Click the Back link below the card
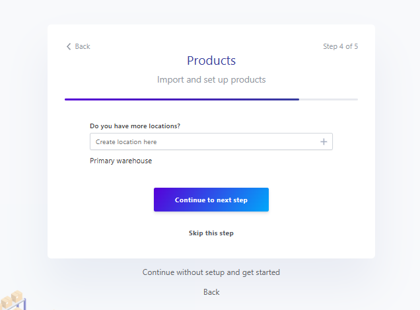 (211, 292)
